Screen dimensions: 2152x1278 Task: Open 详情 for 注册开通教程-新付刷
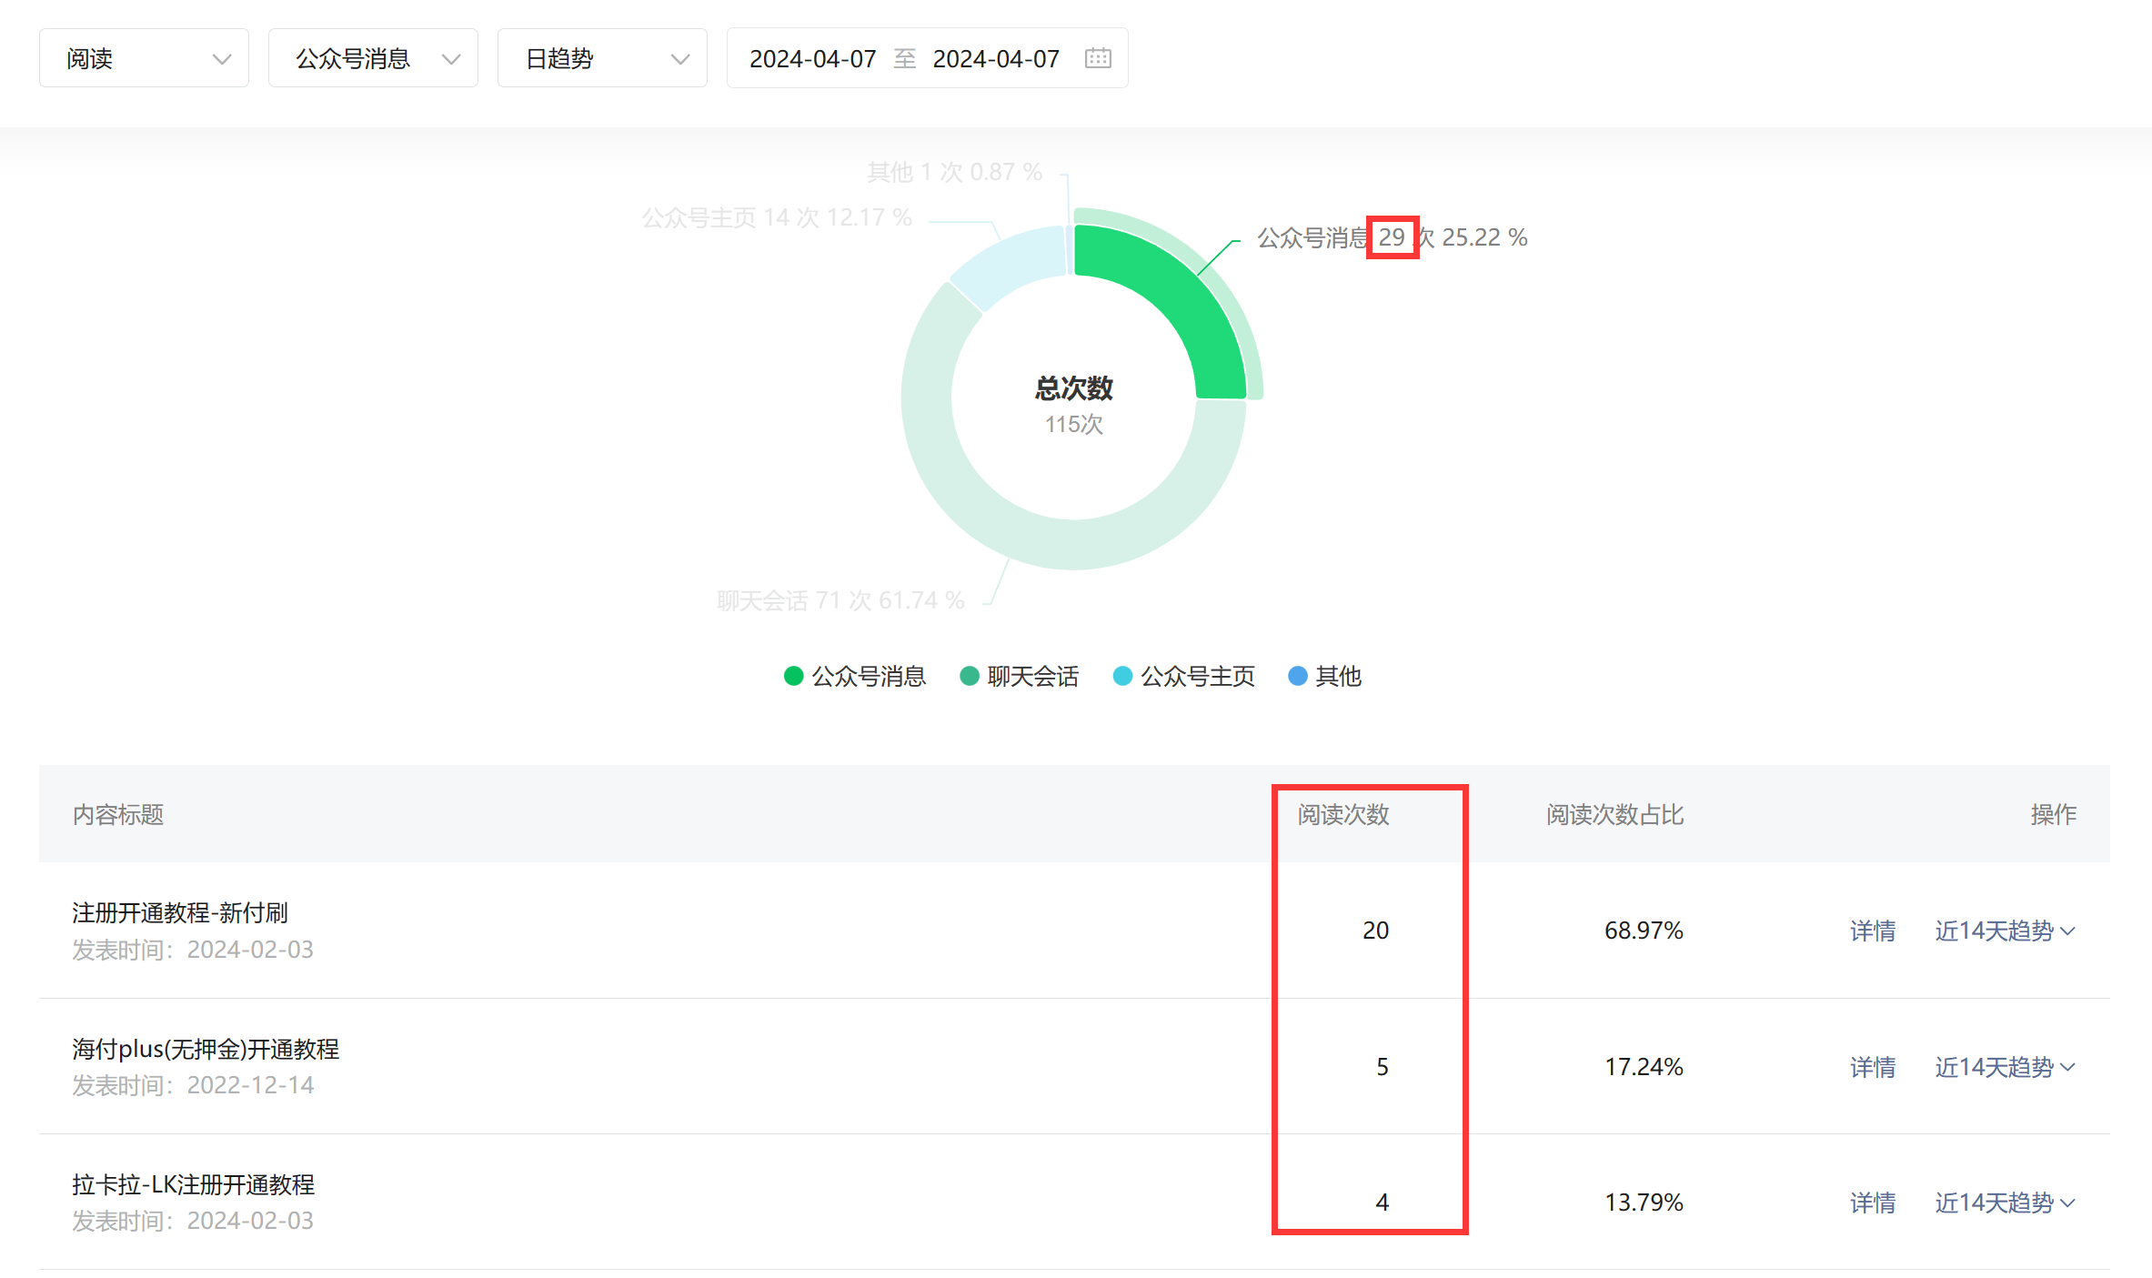[x=1872, y=931]
